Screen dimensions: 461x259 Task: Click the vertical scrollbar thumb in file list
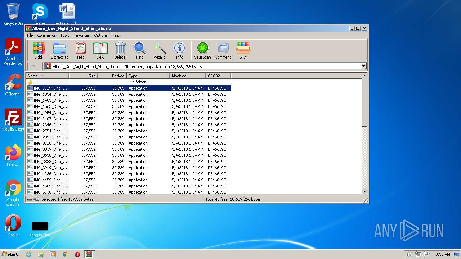[x=364, y=103]
